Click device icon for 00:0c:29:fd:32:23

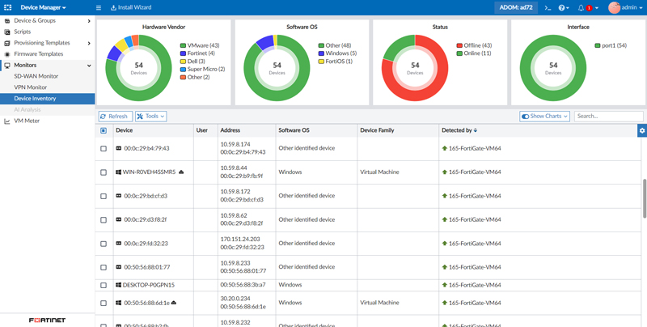(x=118, y=244)
